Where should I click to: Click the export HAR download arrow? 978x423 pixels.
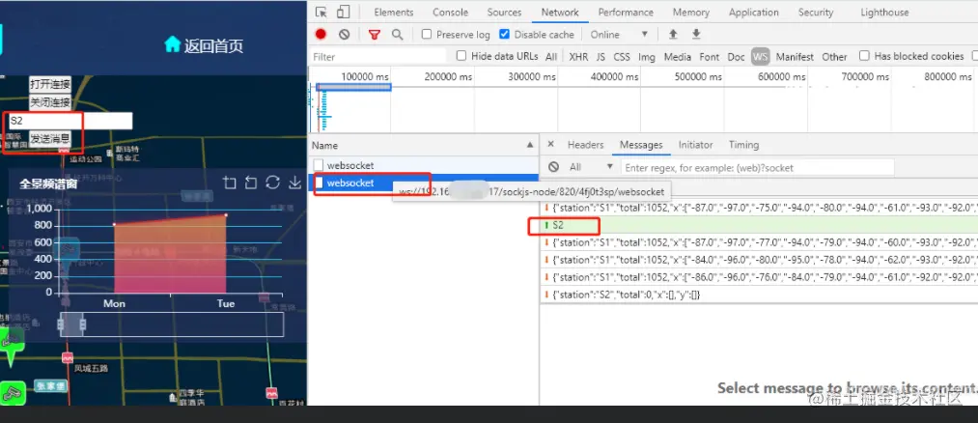click(696, 34)
